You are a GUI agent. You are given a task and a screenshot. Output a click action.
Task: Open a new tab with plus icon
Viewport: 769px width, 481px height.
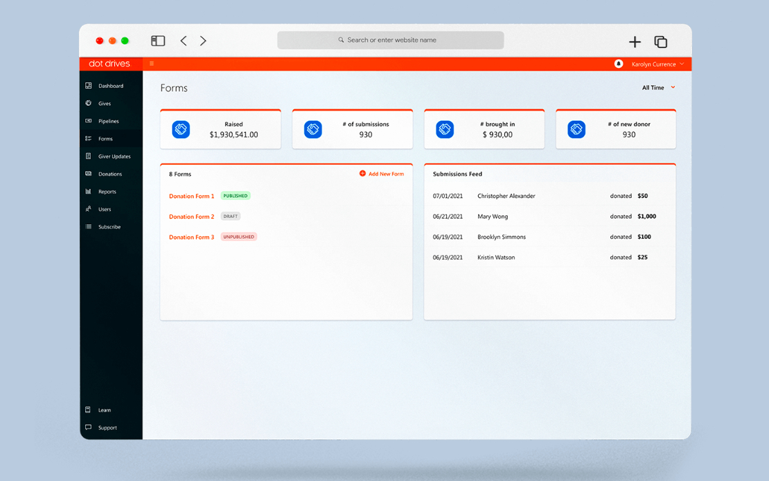pyautogui.click(x=635, y=42)
